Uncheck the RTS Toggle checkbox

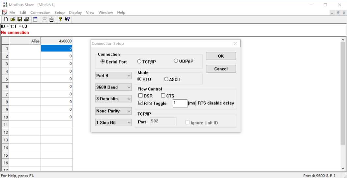point(141,103)
